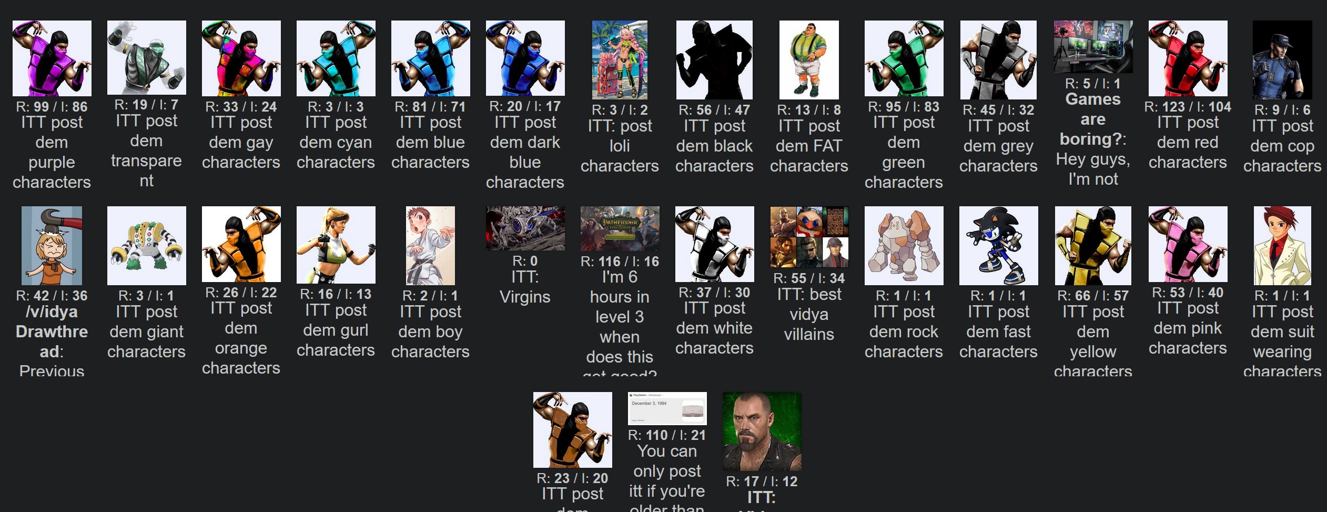Open the cop characters thread thumbnail
The image size is (1327, 512).
(1282, 60)
